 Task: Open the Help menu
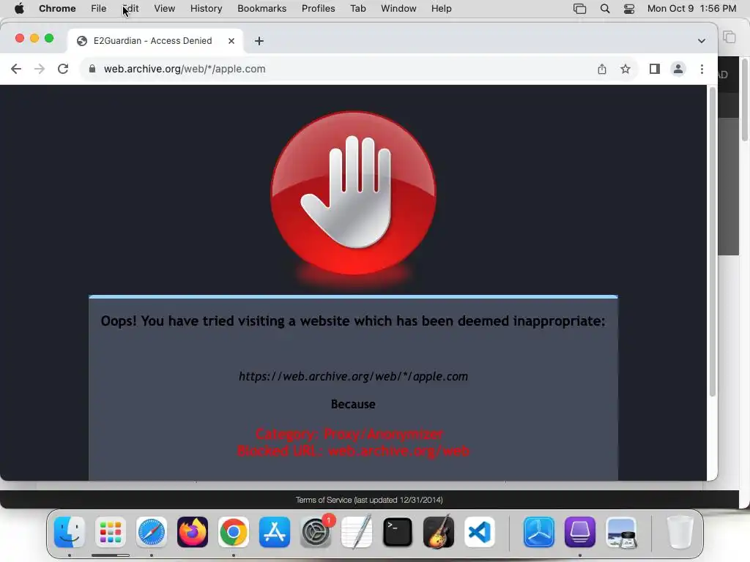pos(441,9)
